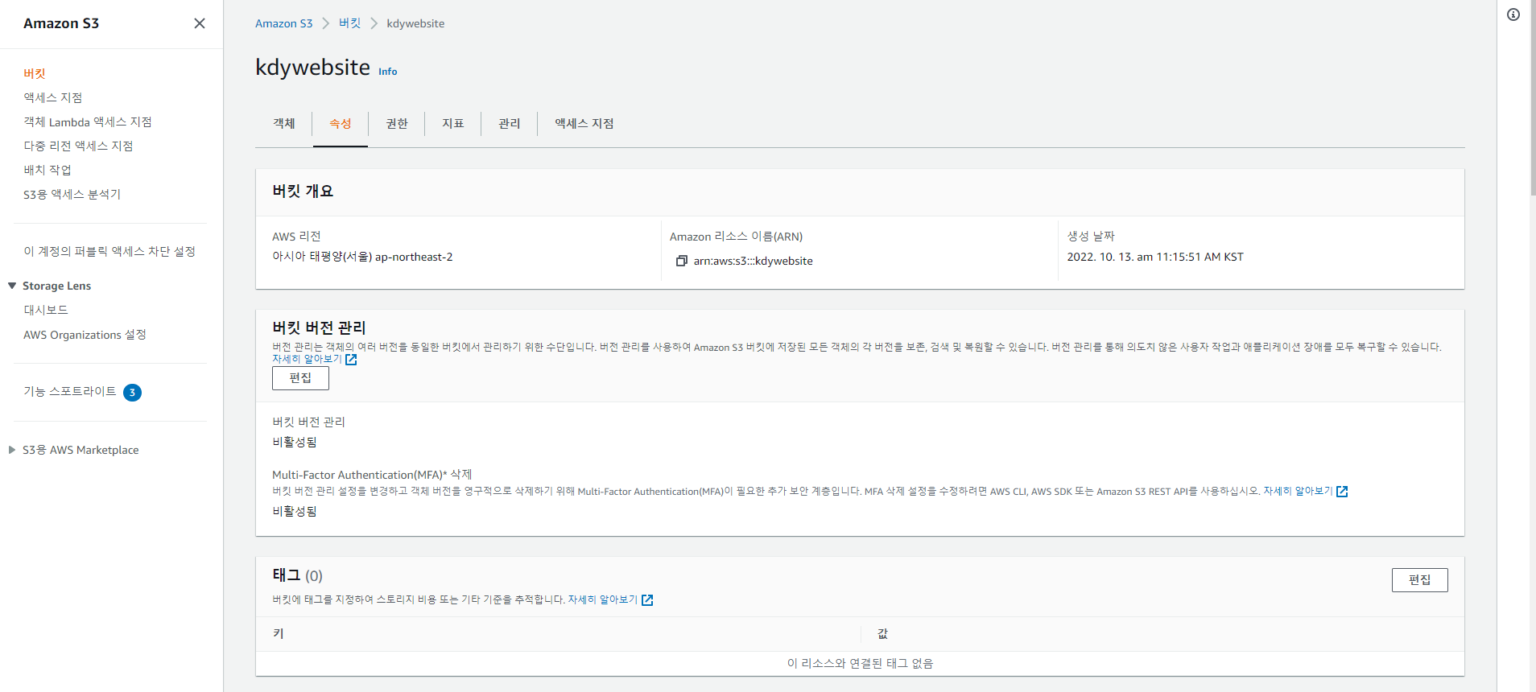This screenshot has height=692, width=1536.
Task: Click the kdywebsite breadcrumb text
Action: (415, 23)
